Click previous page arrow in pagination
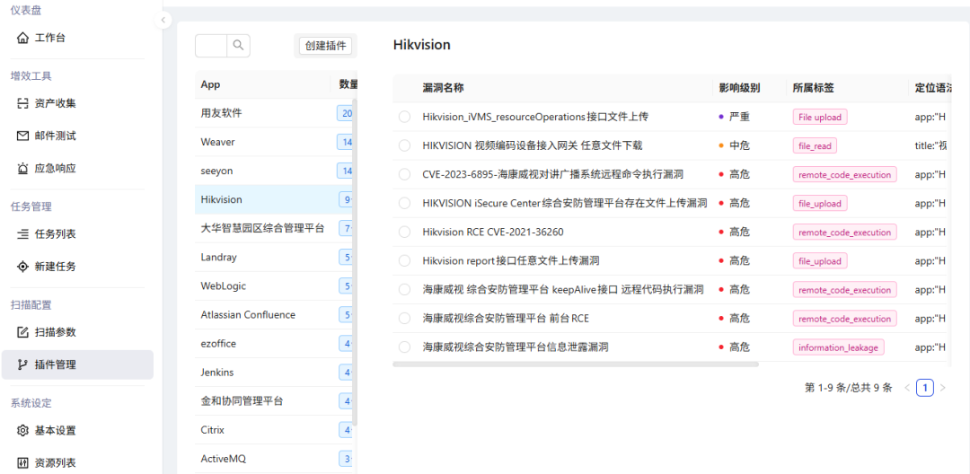Image resolution: width=970 pixels, height=474 pixels. [907, 388]
